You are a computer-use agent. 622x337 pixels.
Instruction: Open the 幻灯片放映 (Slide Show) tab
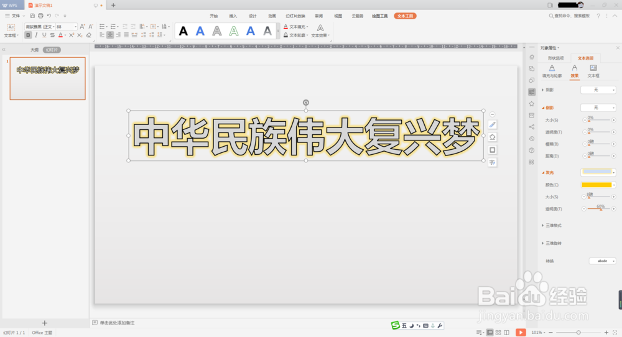point(295,16)
